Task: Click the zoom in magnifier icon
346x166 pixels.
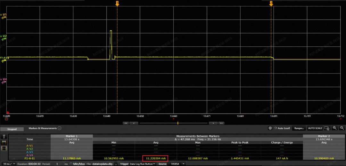Action: [x=335, y=128]
